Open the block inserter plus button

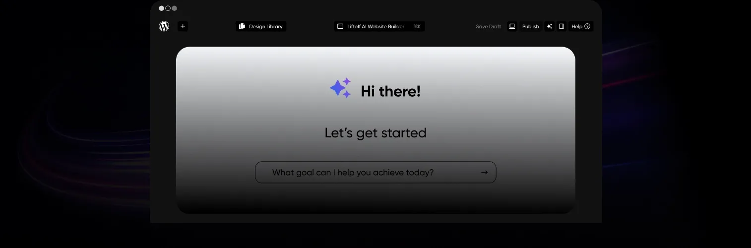(x=183, y=27)
